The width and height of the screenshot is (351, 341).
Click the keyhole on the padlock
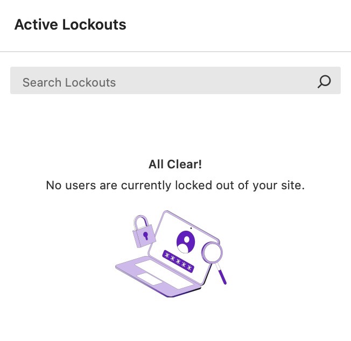coord(145,236)
